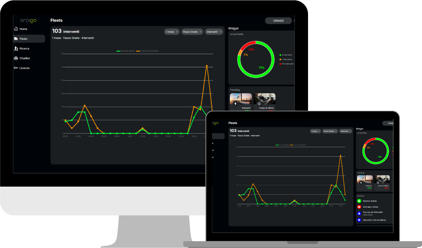This screenshot has height=248, width=422.
Task: Click the ORAIGO button at top of the monitor
Action: point(278,21)
